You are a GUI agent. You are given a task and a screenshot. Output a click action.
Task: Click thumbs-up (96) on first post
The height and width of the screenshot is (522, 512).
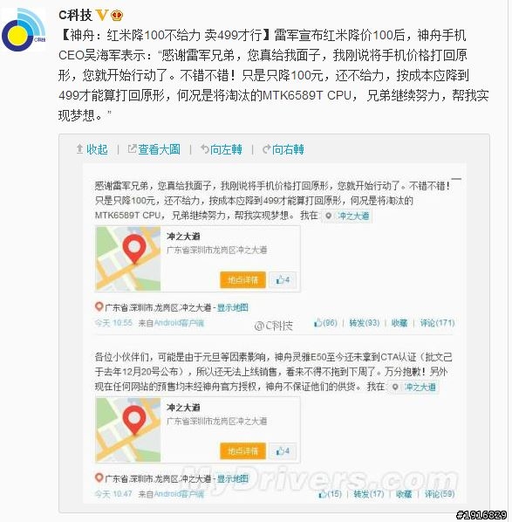click(325, 323)
